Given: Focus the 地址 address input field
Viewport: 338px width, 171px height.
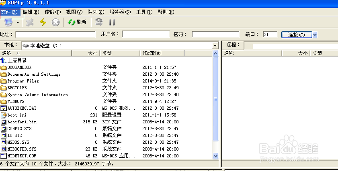Looking at the screenshot, I should click(x=55, y=34).
